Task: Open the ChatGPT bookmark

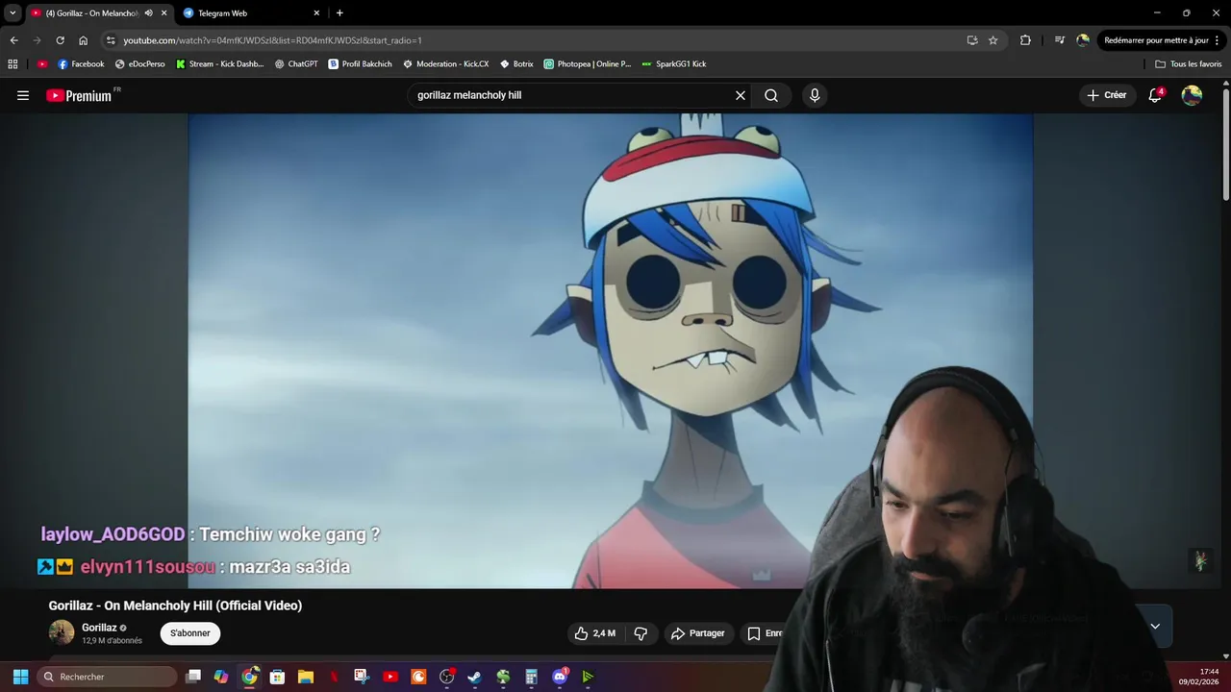Action: click(x=296, y=63)
